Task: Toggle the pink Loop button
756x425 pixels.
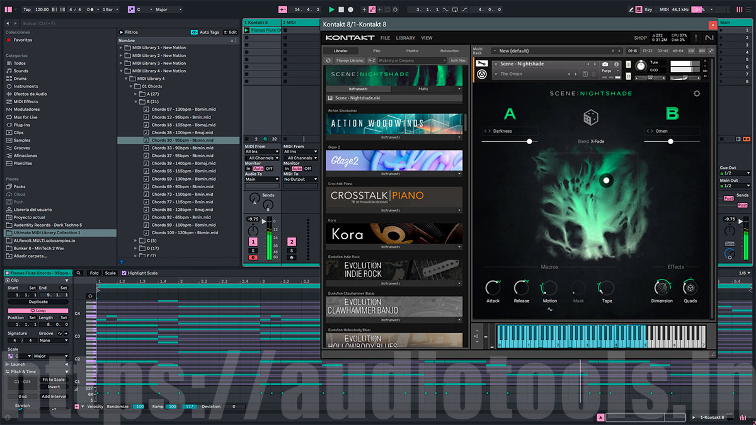Action: point(38,310)
